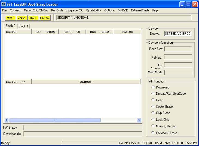Viewport: 199px width, 146px height.
Task: Open the ExternalFlash menu
Action: [x=140, y=10]
